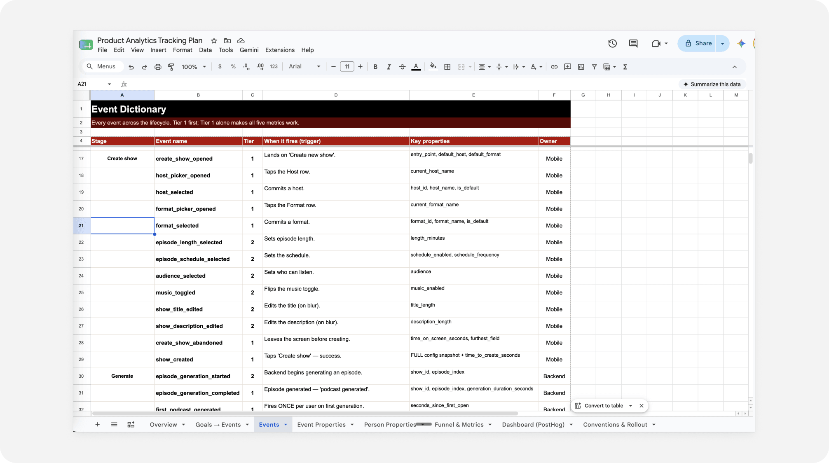Open the number format 123 menu
The height and width of the screenshot is (463, 829).
point(274,67)
